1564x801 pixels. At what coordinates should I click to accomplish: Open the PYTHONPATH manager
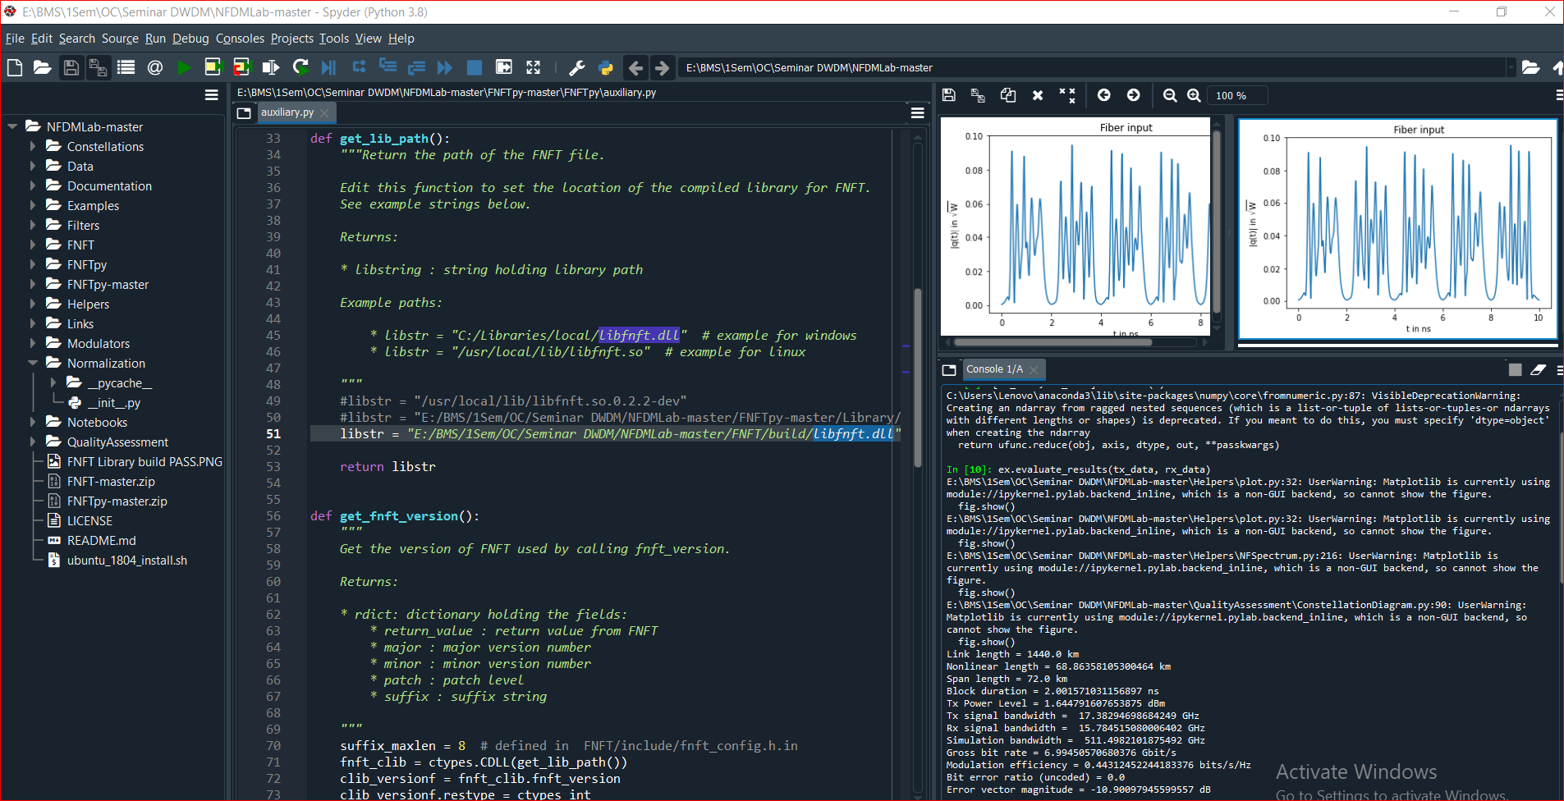coord(605,67)
